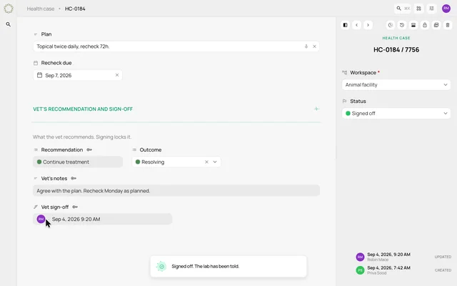Click the 'Sep 4, 2026, 7:42 AM' created entry
The image size is (457, 286).
[388, 268]
